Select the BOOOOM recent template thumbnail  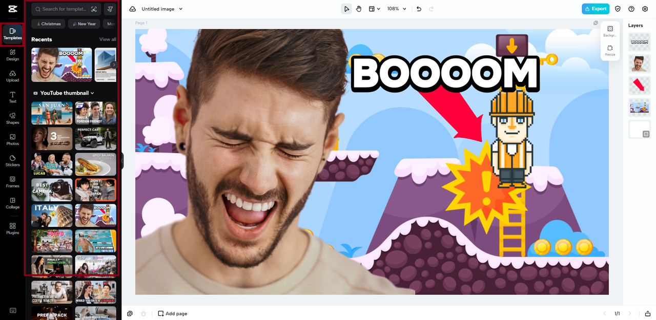(61, 65)
